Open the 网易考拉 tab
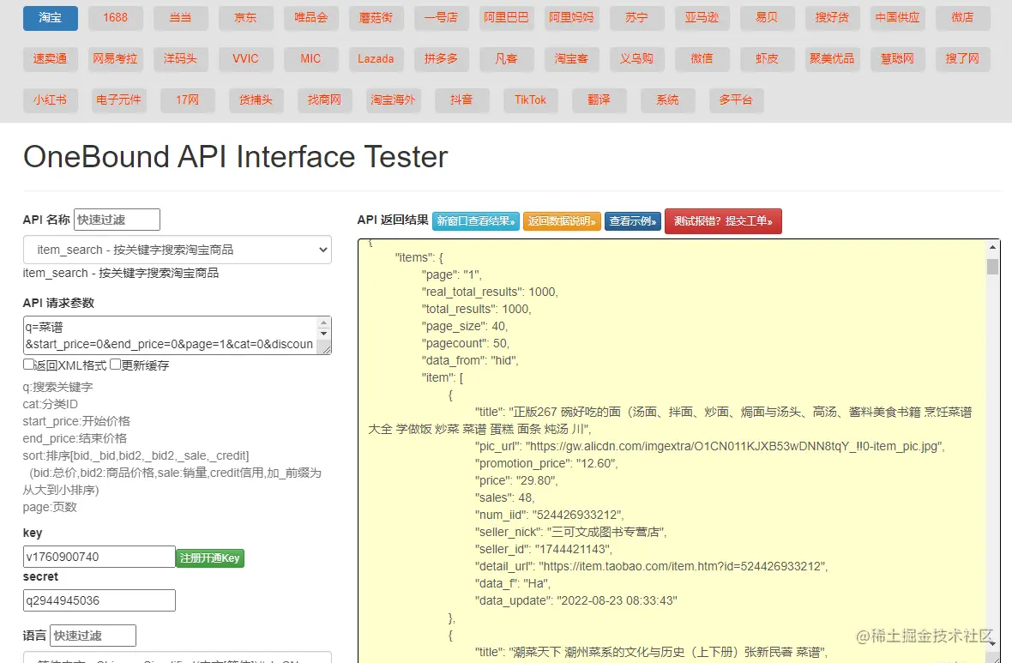 click(x=116, y=58)
